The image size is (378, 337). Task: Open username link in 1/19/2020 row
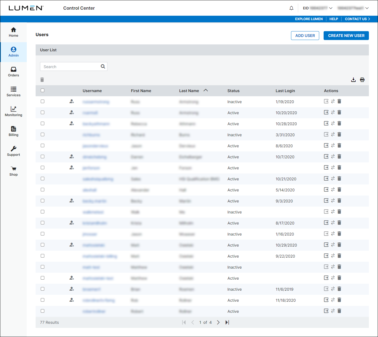pyautogui.click(x=96, y=102)
